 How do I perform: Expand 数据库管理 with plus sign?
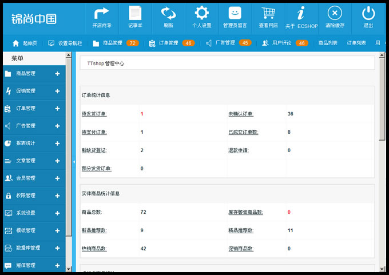coord(57,248)
